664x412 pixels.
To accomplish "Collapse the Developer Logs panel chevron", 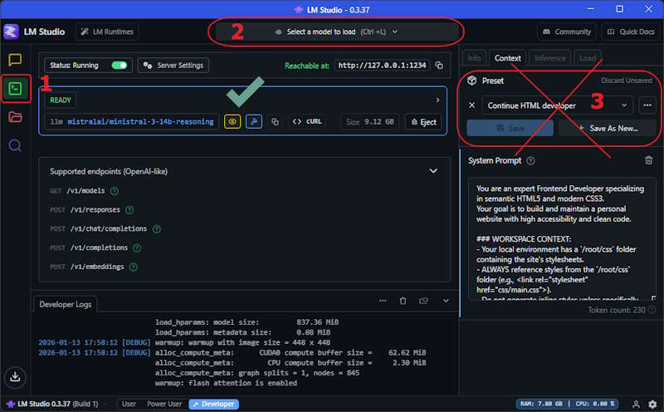I will (x=446, y=301).
